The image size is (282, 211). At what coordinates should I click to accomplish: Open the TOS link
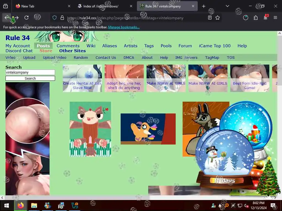(231, 58)
